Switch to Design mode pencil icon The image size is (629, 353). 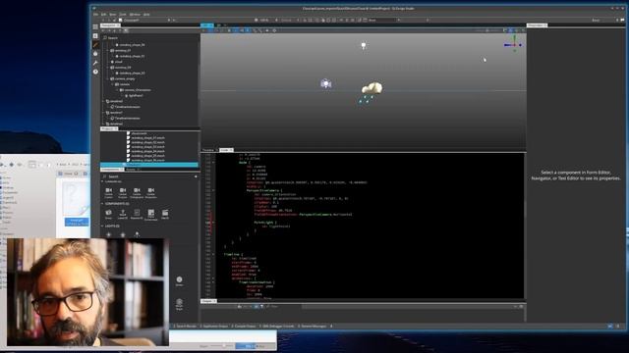(x=95, y=45)
